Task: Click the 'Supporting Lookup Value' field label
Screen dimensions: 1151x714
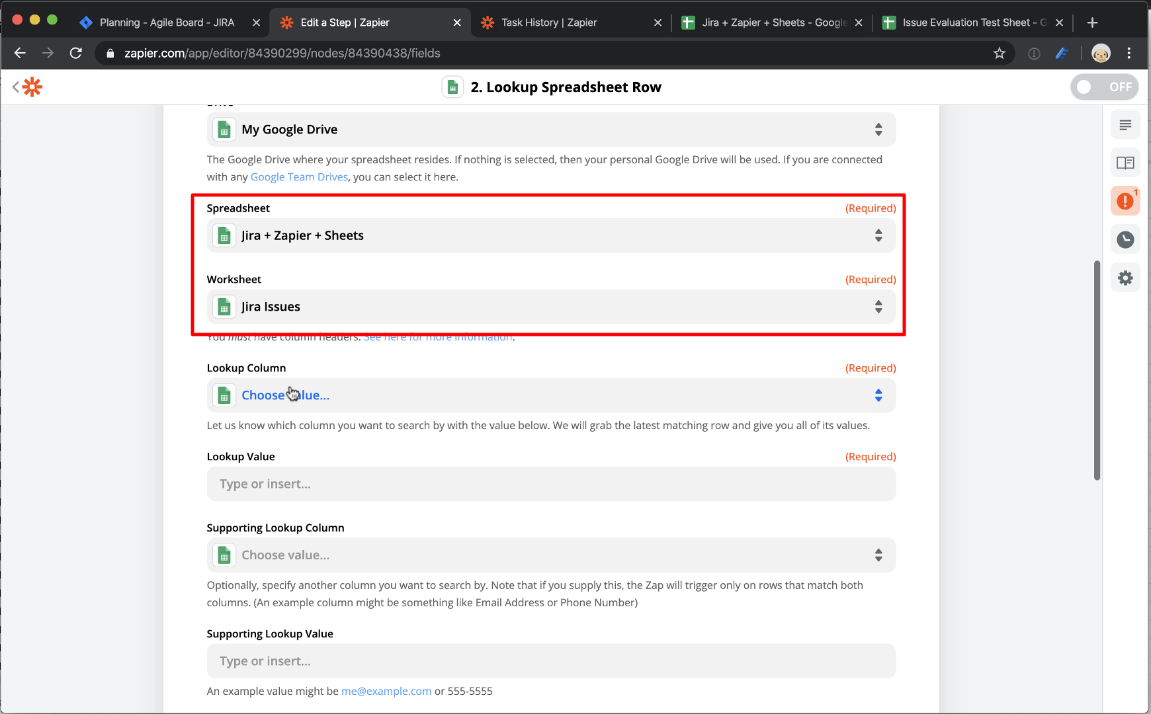Action: pyautogui.click(x=270, y=633)
